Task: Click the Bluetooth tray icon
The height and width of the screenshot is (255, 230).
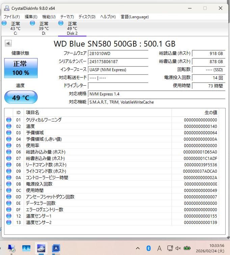Action: tap(148, 248)
